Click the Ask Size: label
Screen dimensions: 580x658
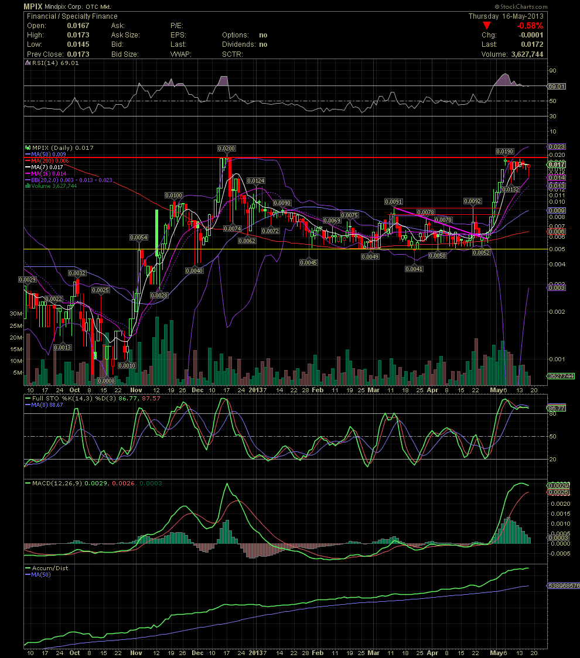point(125,35)
